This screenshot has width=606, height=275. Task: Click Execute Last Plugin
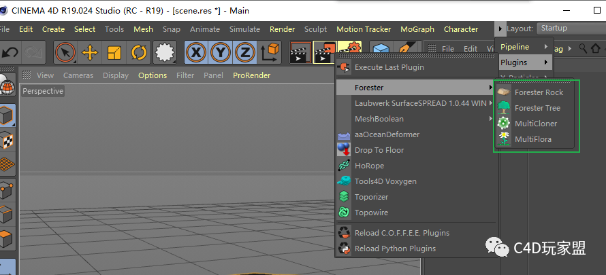coord(416,67)
